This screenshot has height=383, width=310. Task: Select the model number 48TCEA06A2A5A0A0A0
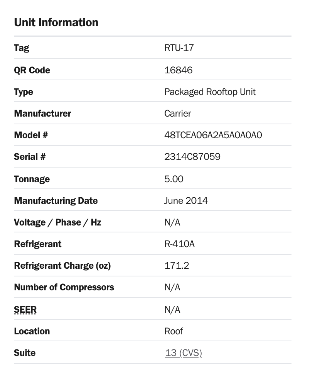point(213,135)
